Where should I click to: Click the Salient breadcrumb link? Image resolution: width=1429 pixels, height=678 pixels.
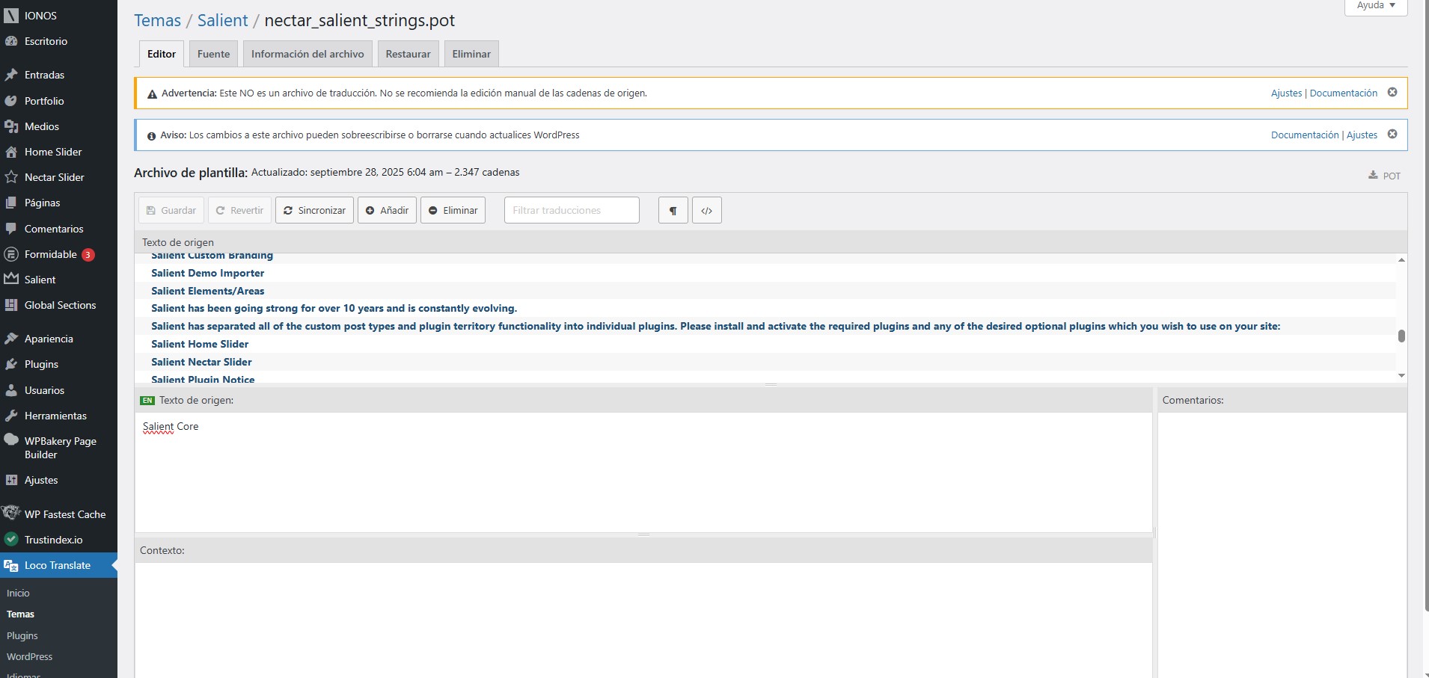222,21
